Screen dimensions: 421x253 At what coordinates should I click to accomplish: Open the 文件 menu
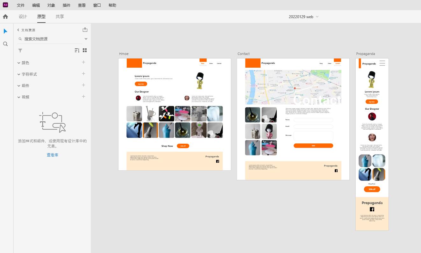[x=21, y=5]
